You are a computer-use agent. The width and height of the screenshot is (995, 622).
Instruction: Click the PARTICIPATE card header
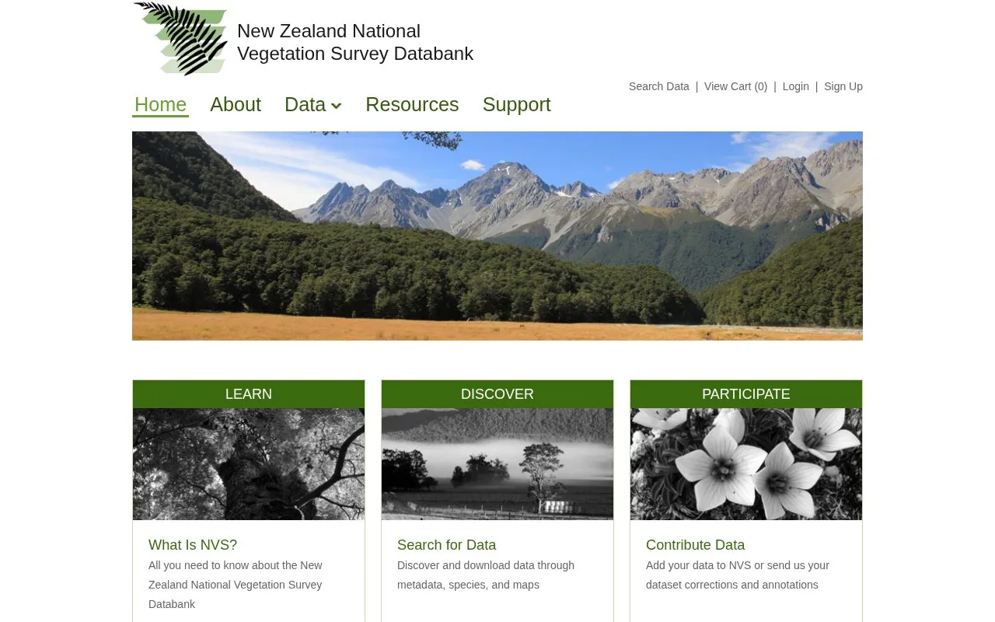point(746,394)
